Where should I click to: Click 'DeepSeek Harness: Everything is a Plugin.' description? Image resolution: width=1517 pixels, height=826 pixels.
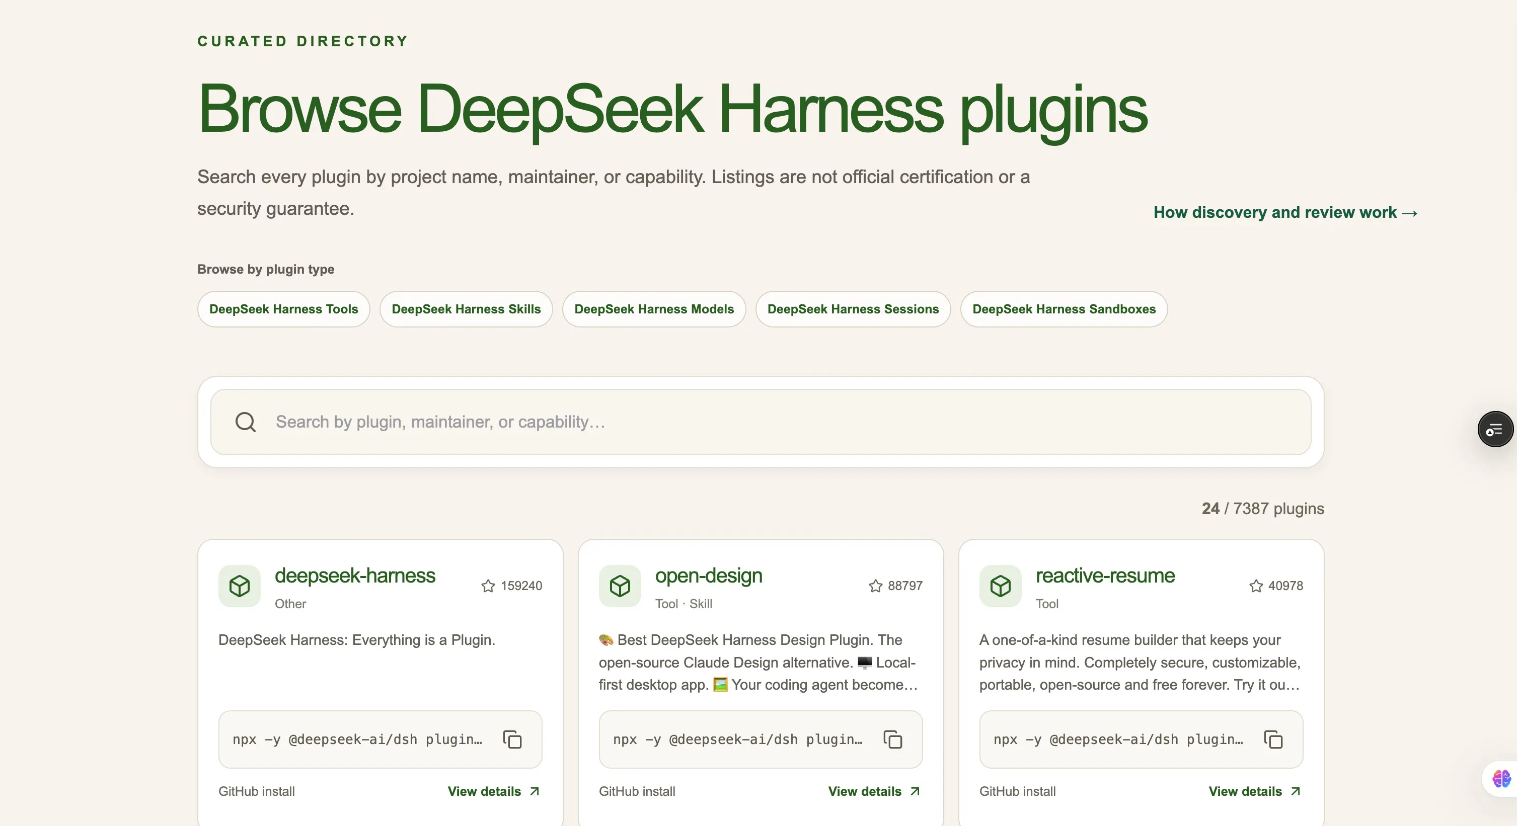click(x=357, y=640)
